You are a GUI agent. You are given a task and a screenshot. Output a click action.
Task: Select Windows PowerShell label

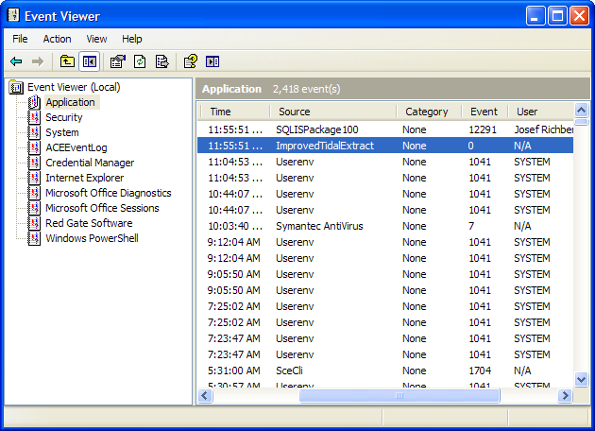pos(92,238)
